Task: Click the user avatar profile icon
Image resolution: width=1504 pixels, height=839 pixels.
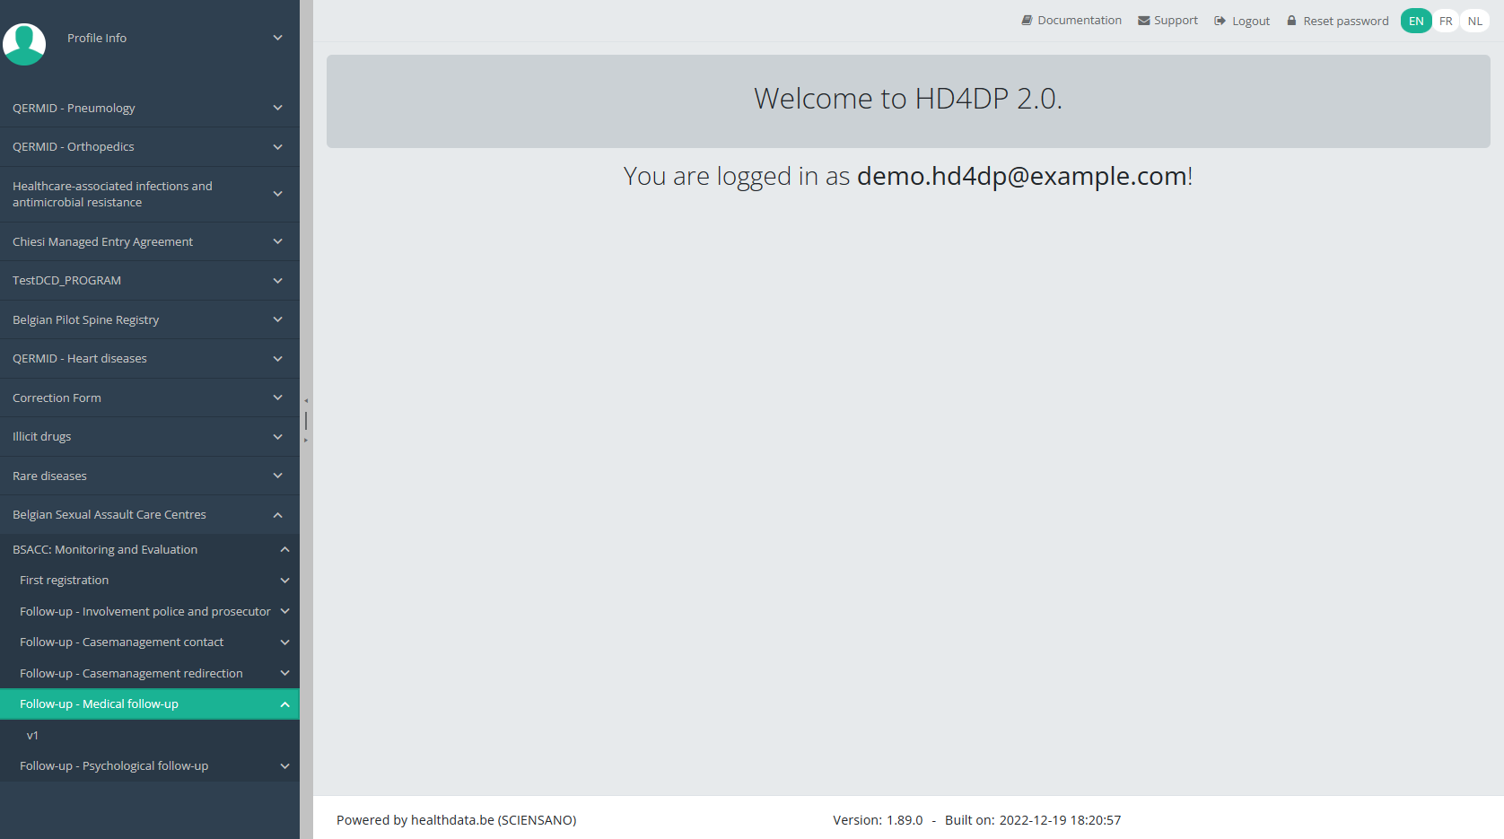Action: 24,43
